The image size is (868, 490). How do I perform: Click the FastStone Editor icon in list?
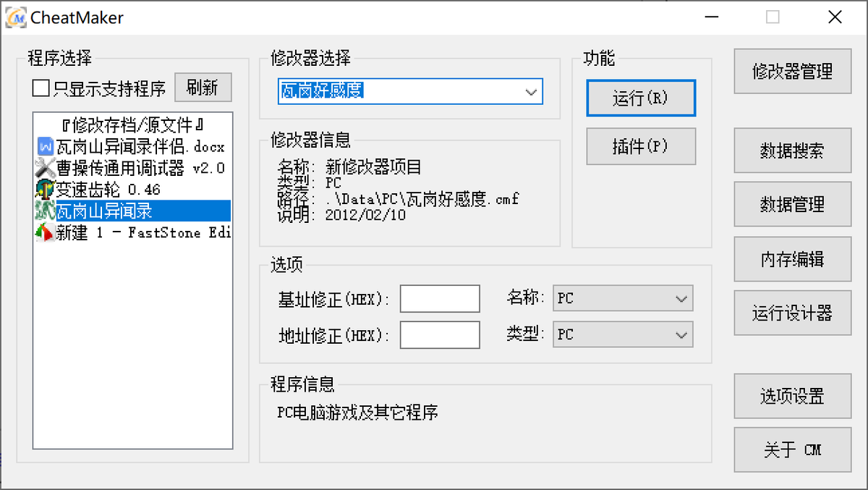[x=45, y=232]
